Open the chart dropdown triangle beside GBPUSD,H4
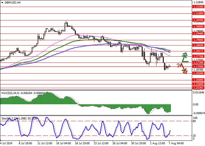The height and width of the screenshot is (146, 205). 2,2
